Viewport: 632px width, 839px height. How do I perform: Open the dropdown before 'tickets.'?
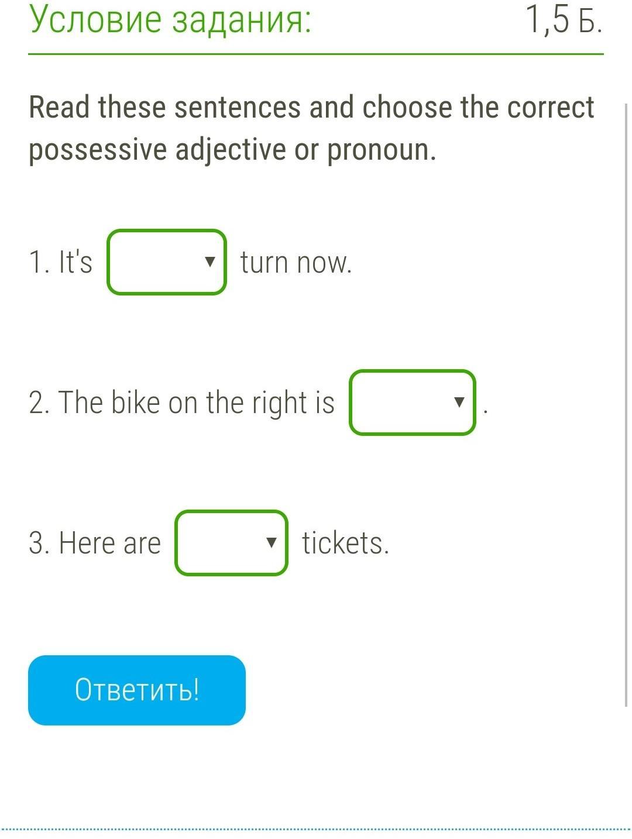coord(231,542)
